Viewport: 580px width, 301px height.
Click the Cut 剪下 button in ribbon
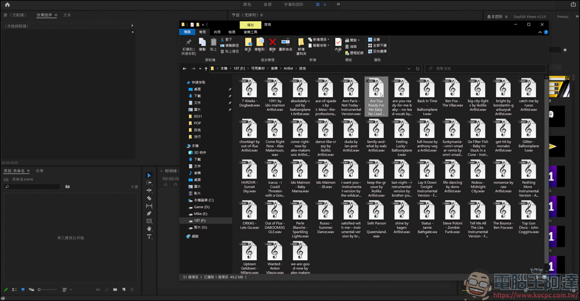pyautogui.click(x=226, y=39)
